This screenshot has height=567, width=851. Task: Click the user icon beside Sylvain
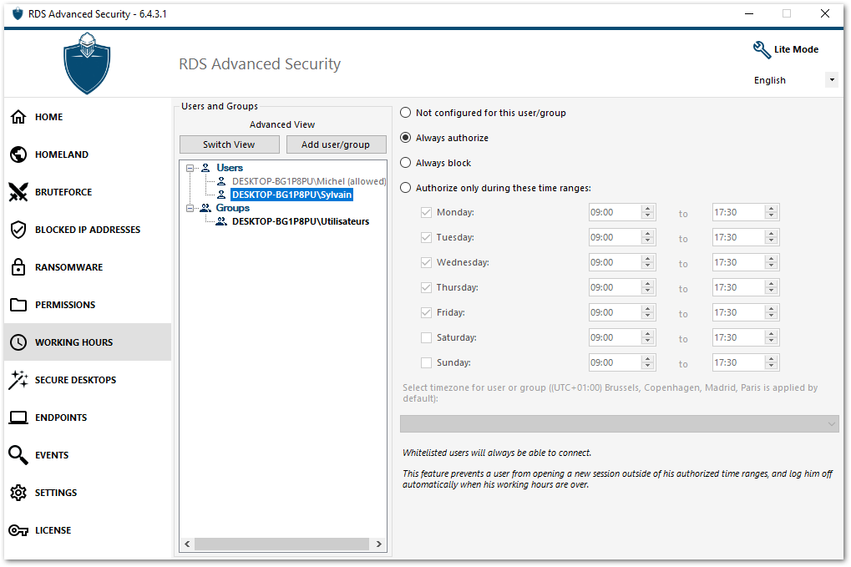point(221,195)
